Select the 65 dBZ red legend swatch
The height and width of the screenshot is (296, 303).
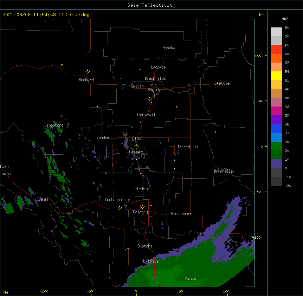tap(276, 49)
